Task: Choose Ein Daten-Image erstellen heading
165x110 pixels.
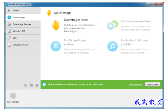Action: click(75, 42)
